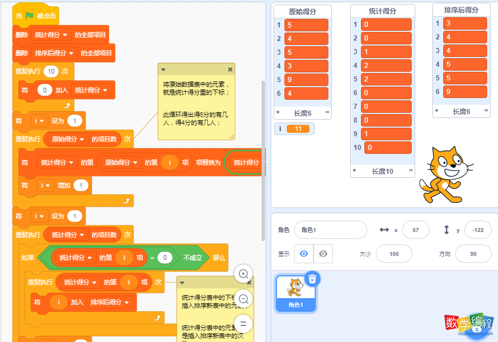Image resolution: width=498 pixels, height=342 pixels.
Task: Hide the sprite using the crossed-eye icon
Action: pyautogui.click(x=323, y=254)
